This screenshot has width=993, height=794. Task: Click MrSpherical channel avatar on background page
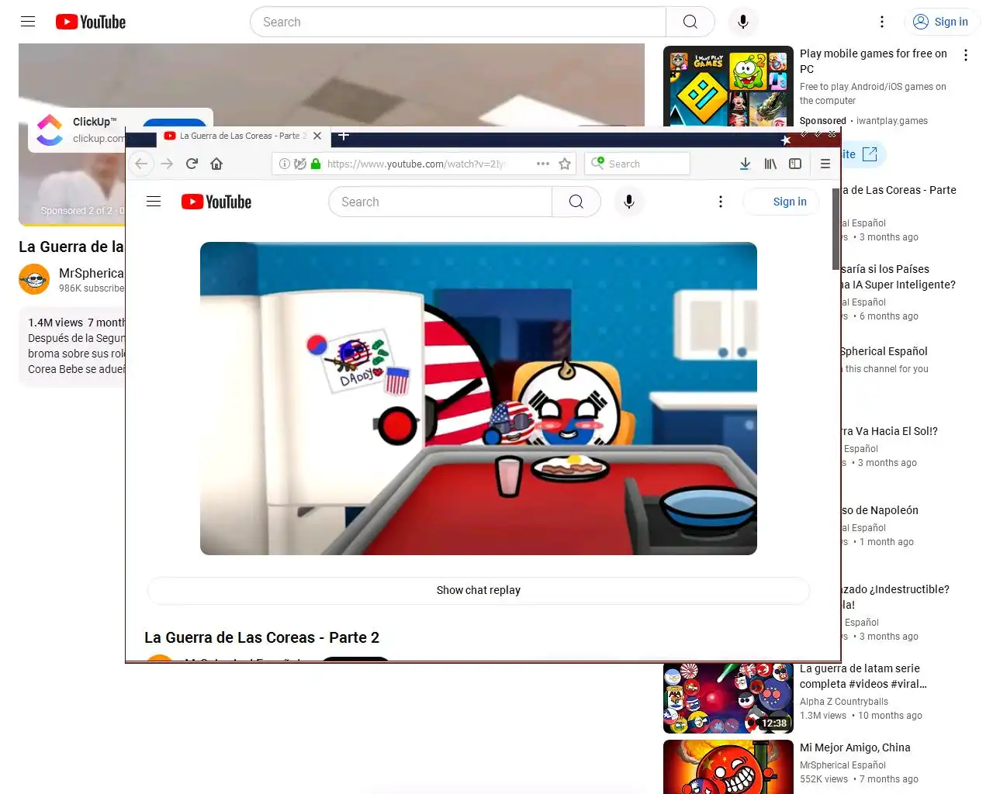click(x=34, y=279)
